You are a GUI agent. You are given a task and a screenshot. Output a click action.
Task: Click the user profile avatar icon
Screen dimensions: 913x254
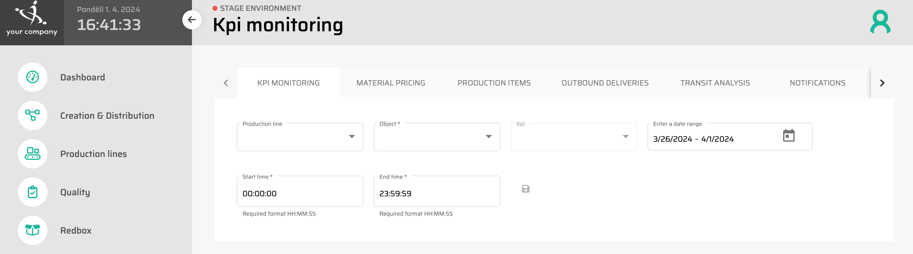click(x=880, y=22)
